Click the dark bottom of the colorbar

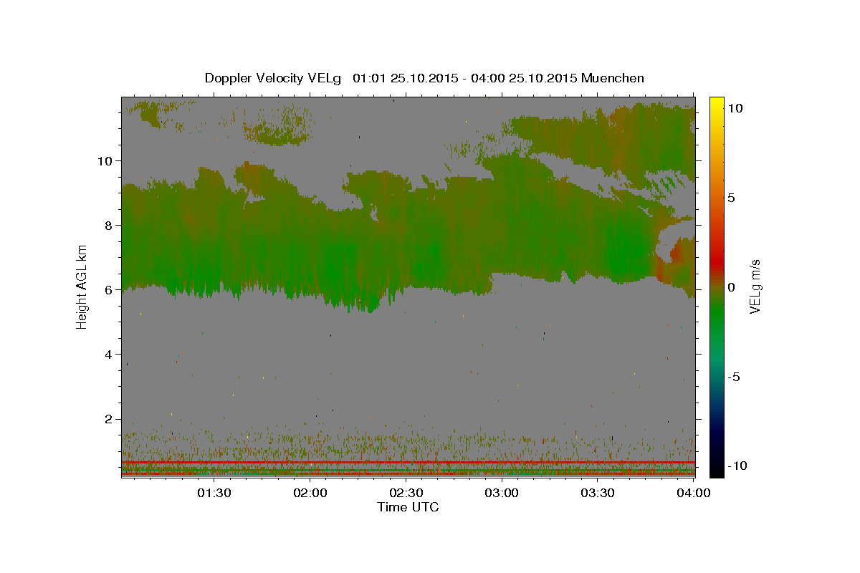pos(717,466)
